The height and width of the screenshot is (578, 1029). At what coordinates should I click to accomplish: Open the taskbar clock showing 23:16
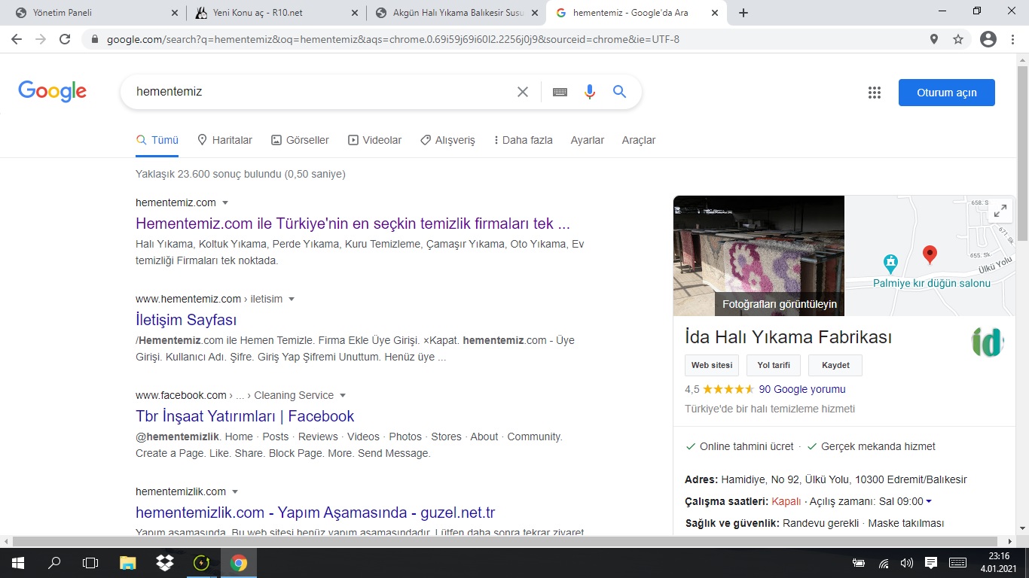click(997, 563)
